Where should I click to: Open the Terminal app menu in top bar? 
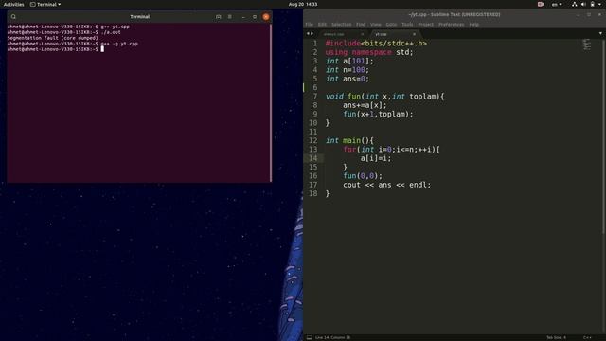(45, 4)
